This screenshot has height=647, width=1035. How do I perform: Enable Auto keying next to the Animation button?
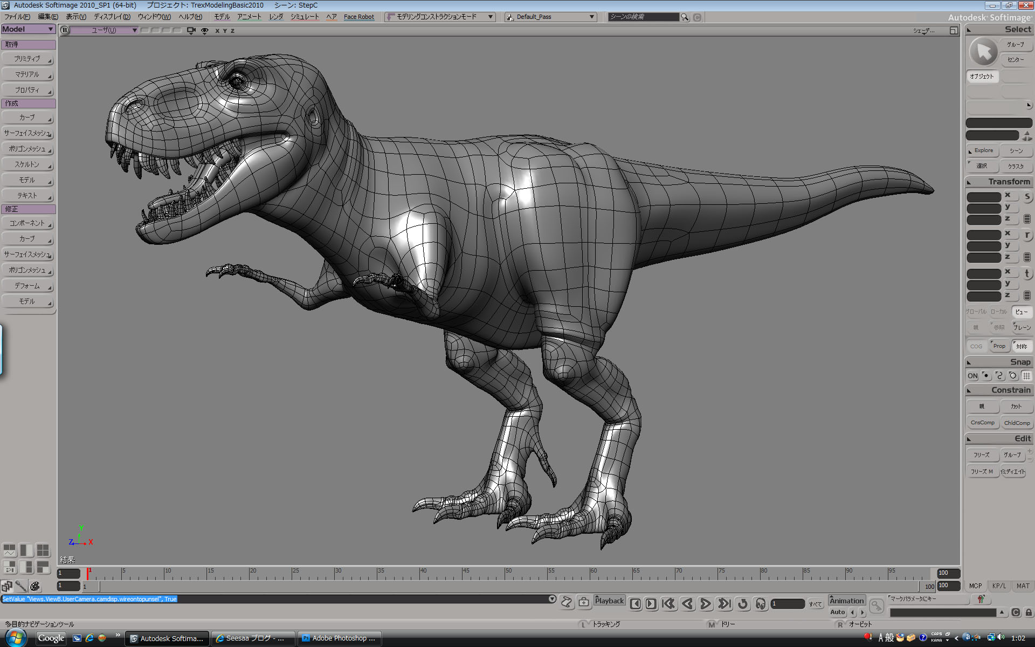point(838,612)
